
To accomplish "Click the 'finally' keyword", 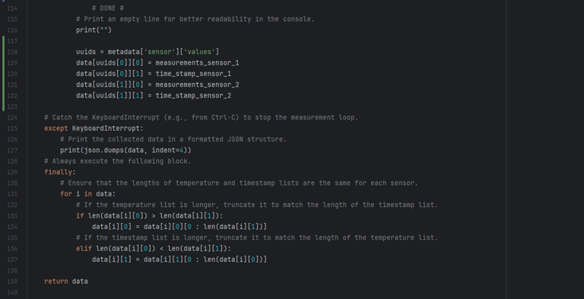I will point(58,172).
